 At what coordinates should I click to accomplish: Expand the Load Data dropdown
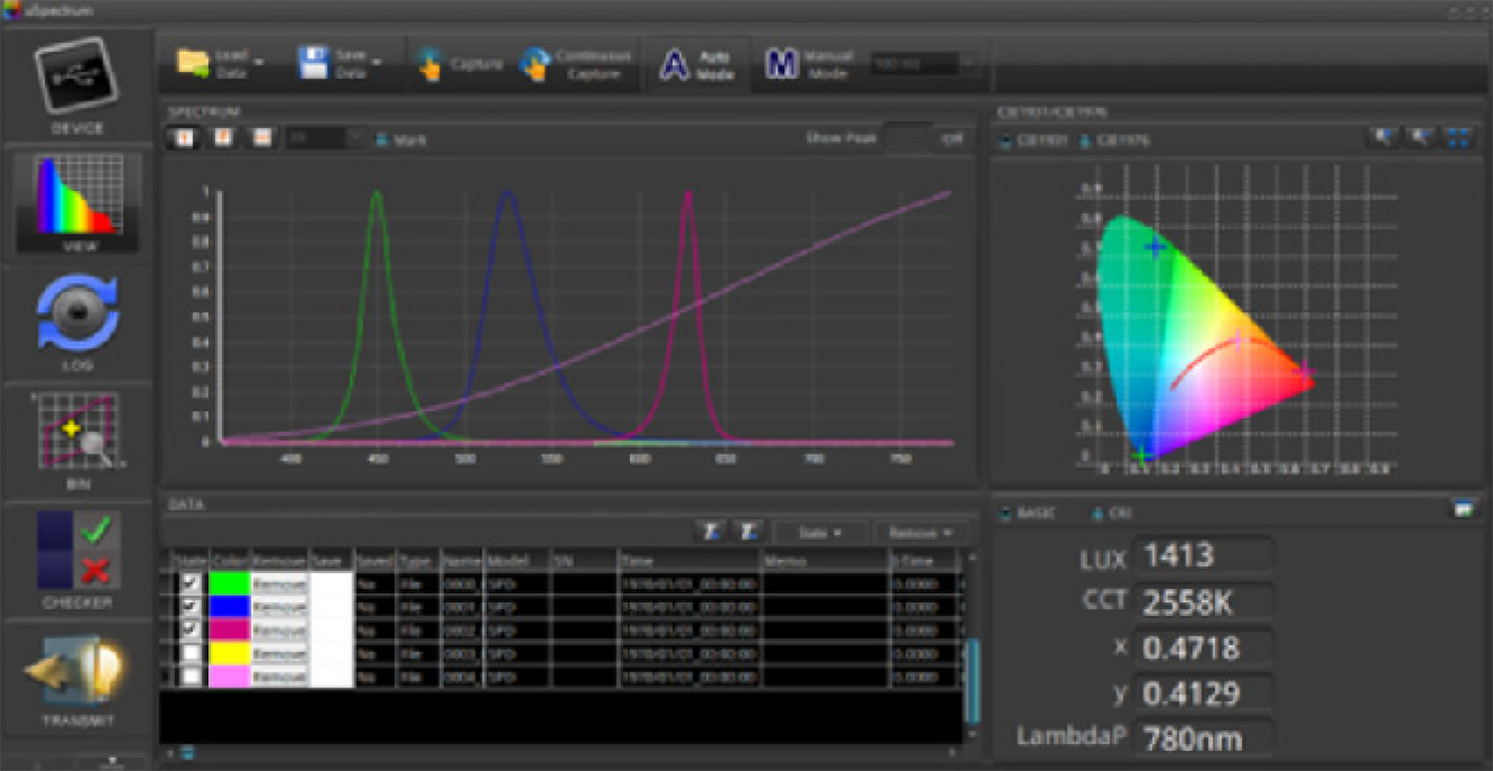tap(260, 64)
